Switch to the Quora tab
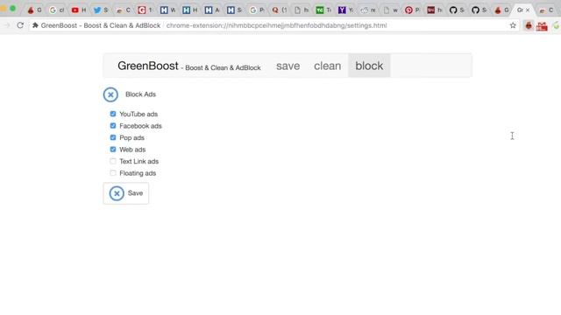Image resolution: width=561 pixels, height=315 pixels. (x=279, y=10)
